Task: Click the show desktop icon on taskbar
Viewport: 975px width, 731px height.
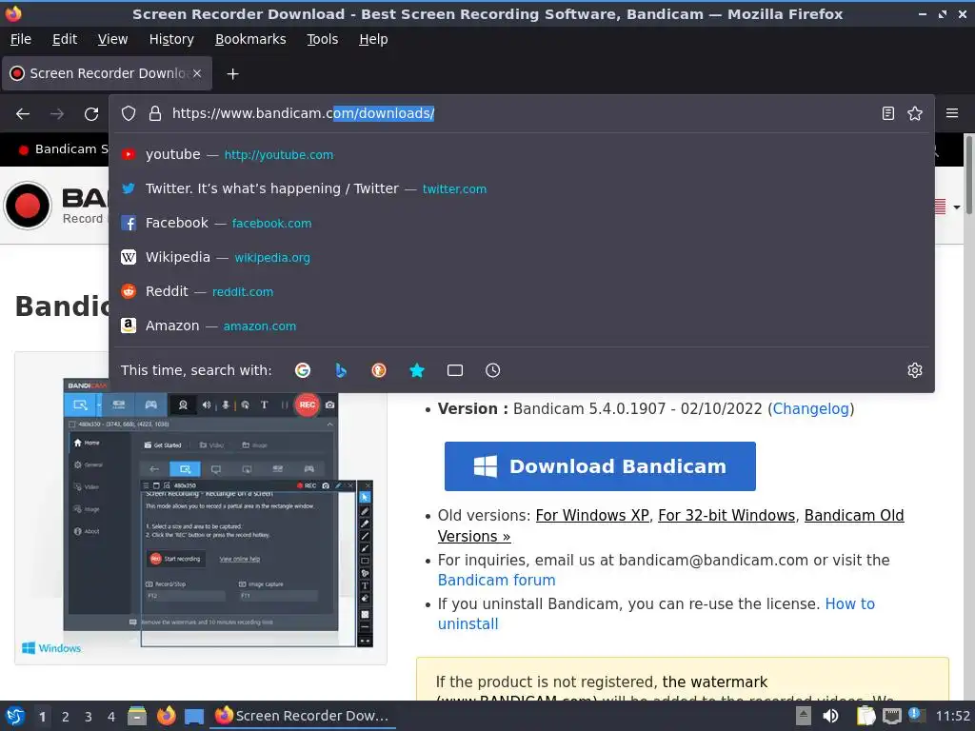Action: coord(194,717)
